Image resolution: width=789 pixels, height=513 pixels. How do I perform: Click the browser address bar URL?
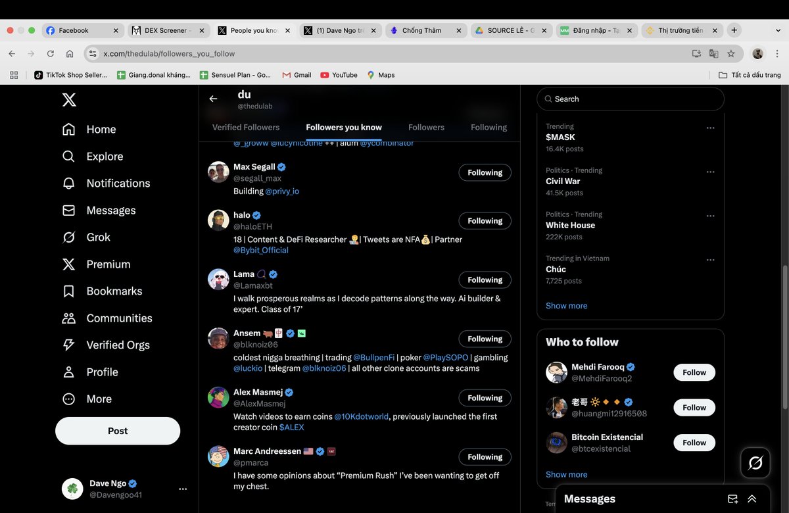tap(169, 54)
